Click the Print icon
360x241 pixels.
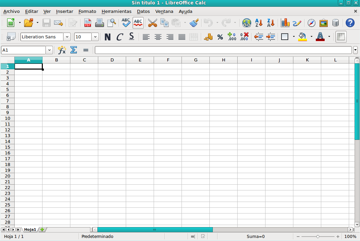99,23
